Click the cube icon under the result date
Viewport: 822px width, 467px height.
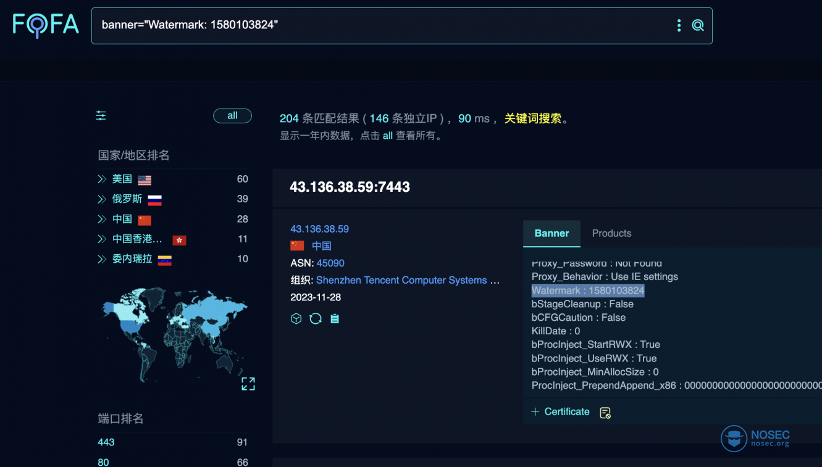(x=296, y=318)
